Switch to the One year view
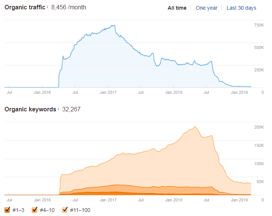Viewport: 272px width, 216px height. [x=206, y=8]
